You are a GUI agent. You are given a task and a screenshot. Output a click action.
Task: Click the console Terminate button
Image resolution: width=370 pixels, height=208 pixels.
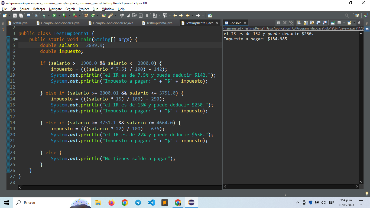278,23
